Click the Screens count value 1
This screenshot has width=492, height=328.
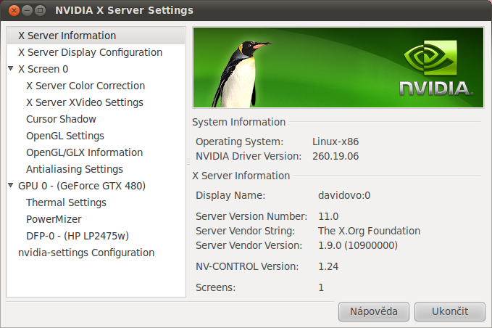coord(321,287)
